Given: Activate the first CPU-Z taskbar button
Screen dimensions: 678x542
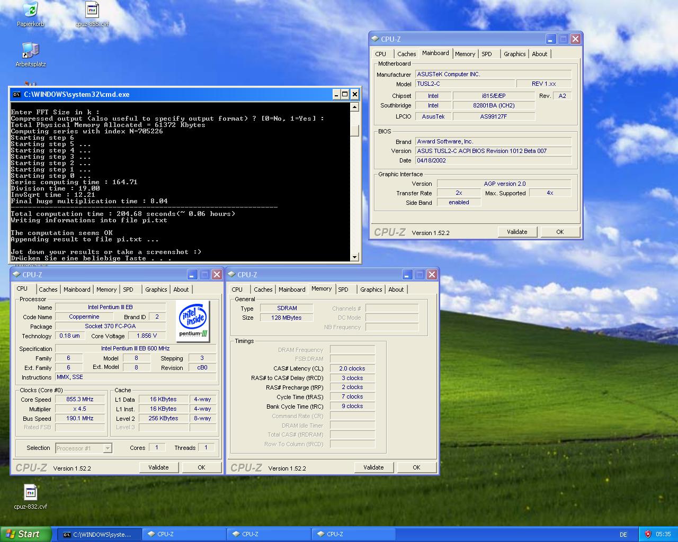Looking at the screenshot, I should tap(184, 534).
